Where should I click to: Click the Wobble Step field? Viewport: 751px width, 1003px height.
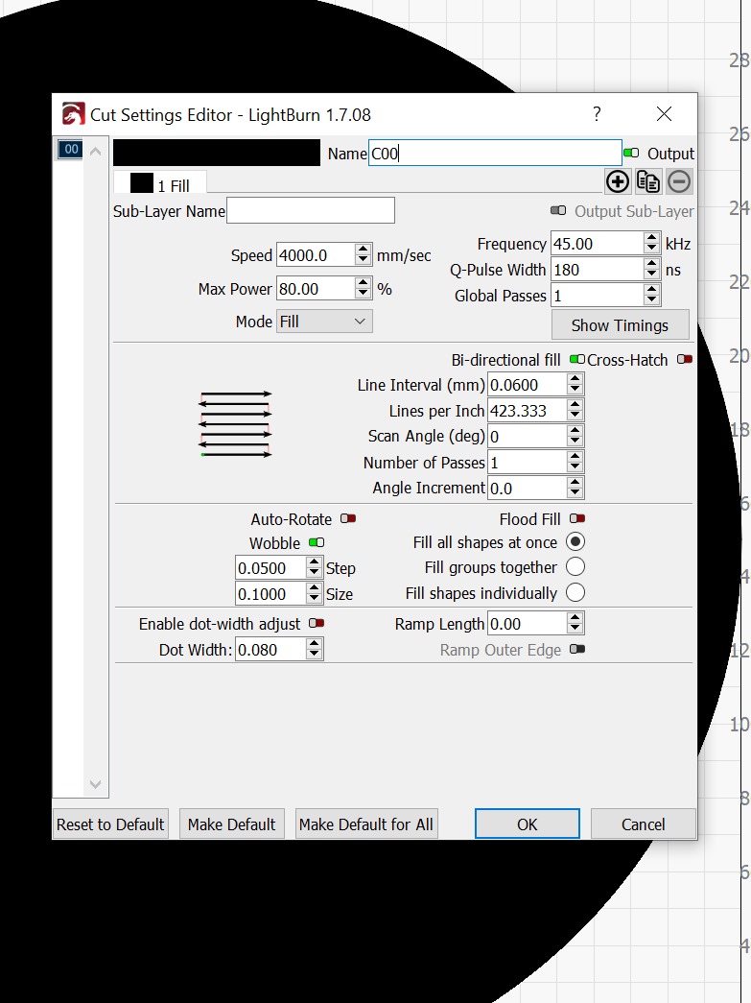271,568
